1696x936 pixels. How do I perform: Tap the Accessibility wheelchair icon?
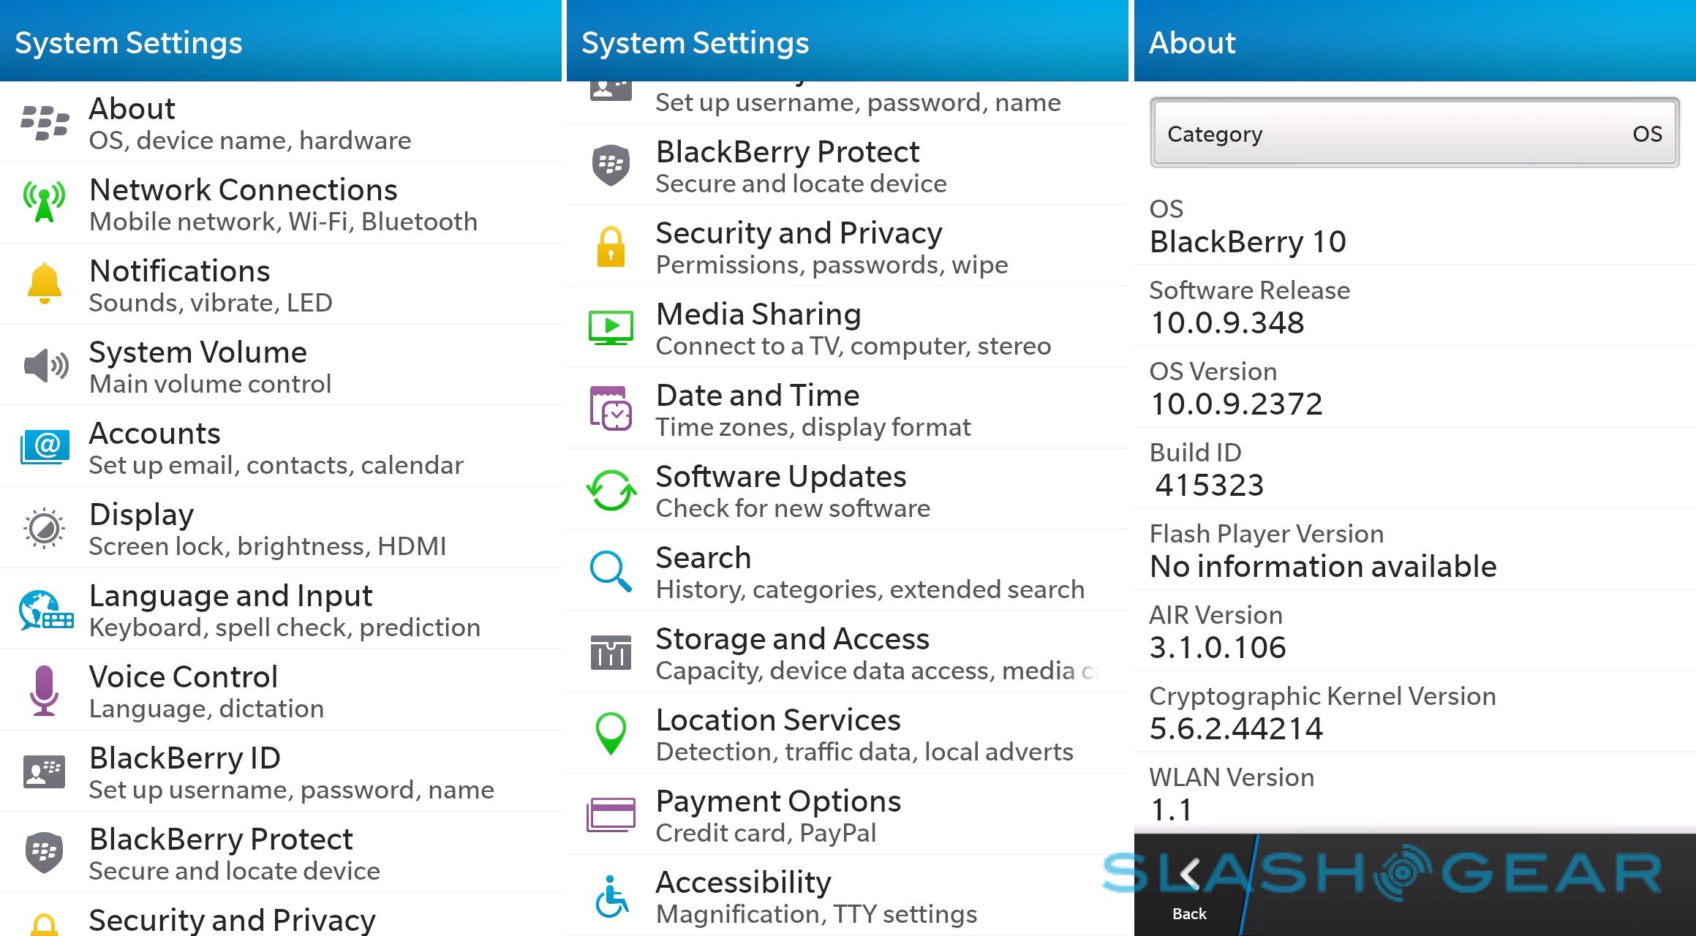coord(611,897)
